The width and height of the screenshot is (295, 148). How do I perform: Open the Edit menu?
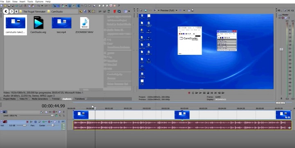click(x=8, y=2)
